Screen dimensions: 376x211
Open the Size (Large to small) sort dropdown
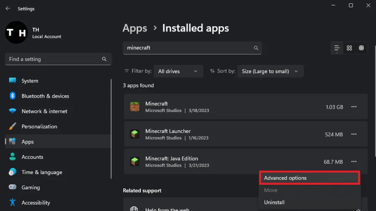tap(270, 71)
